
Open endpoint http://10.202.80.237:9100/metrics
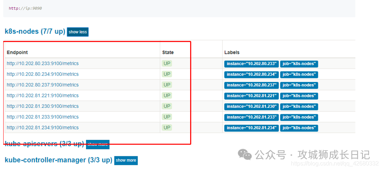[x=42, y=85]
